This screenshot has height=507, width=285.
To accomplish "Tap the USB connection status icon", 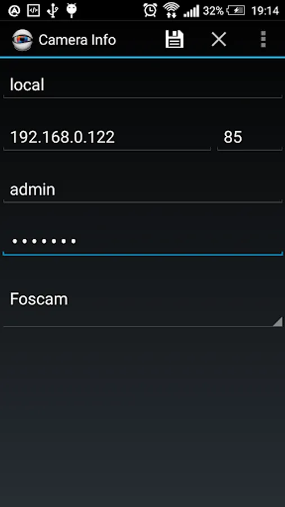I will (x=52, y=10).
